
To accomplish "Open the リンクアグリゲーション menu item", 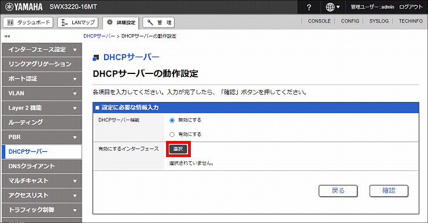I will pos(42,64).
